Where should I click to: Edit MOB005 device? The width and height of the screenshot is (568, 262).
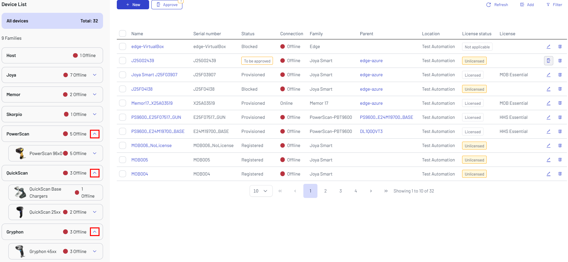(548, 160)
